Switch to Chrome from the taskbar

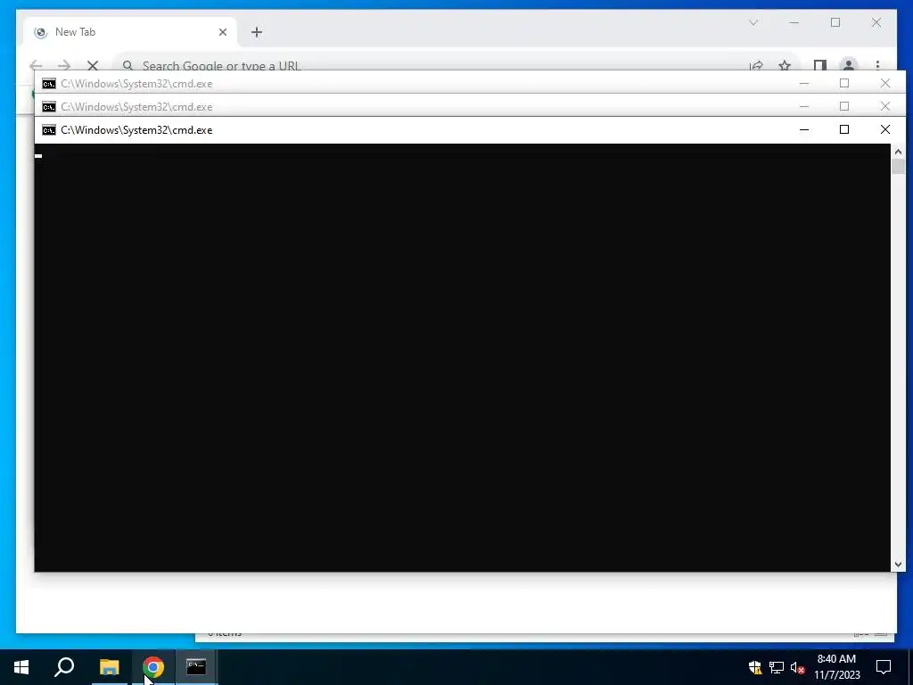point(153,667)
